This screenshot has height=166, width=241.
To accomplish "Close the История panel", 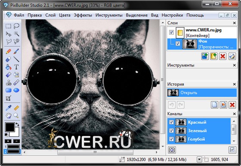I will pyautogui.click(x=235, y=84).
